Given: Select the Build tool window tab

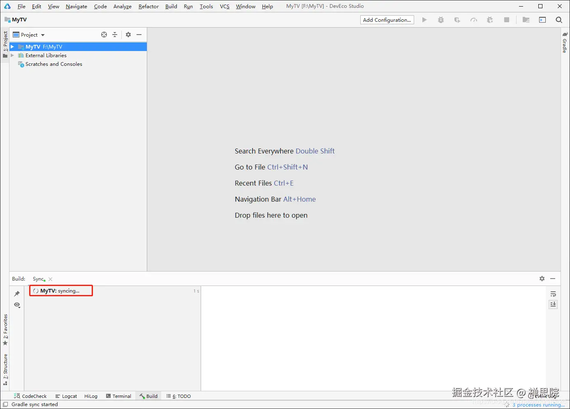Looking at the screenshot, I should coord(148,396).
